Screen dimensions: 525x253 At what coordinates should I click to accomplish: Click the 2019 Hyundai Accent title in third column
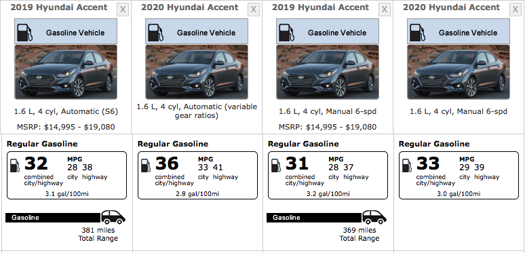[320, 7]
